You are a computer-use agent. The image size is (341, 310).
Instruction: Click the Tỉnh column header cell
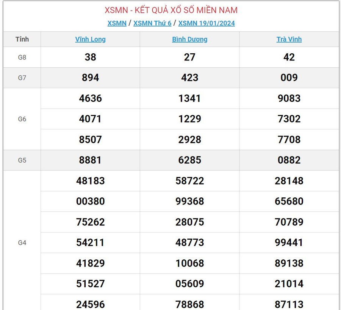pos(22,39)
